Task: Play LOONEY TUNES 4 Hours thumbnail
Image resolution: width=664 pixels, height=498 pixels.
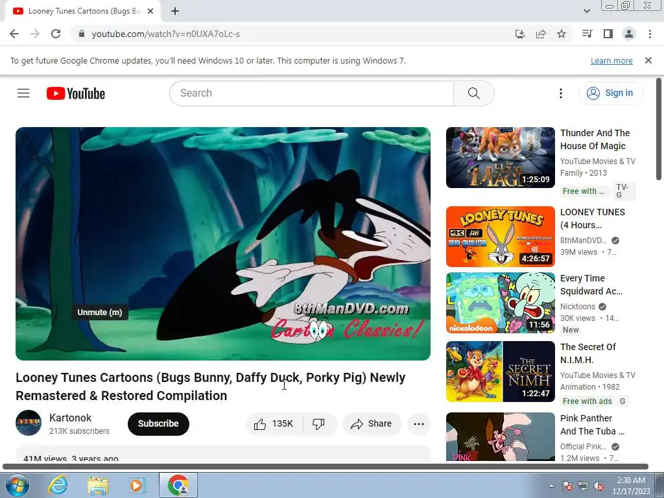Action: (x=500, y=236)
